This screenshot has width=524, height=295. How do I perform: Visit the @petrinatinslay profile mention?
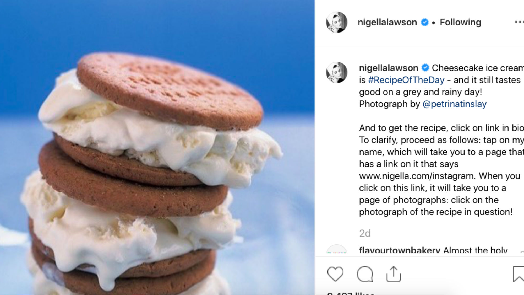coord(455,104)
